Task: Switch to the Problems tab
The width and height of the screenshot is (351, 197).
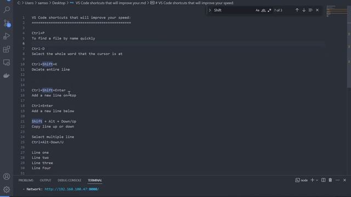Action: pyautogui.click(x=26, y=180)
